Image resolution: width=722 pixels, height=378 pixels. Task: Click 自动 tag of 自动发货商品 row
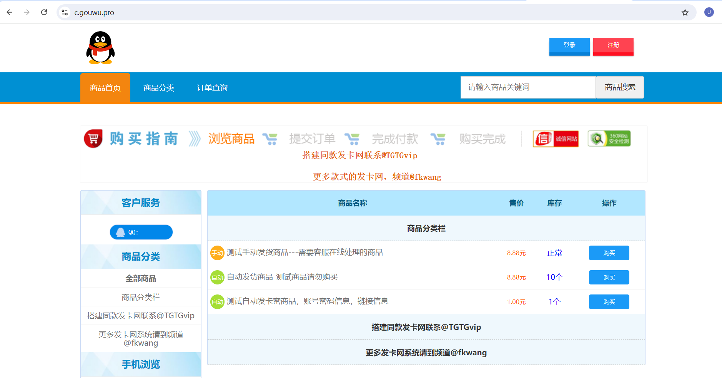tap(217, 277)
